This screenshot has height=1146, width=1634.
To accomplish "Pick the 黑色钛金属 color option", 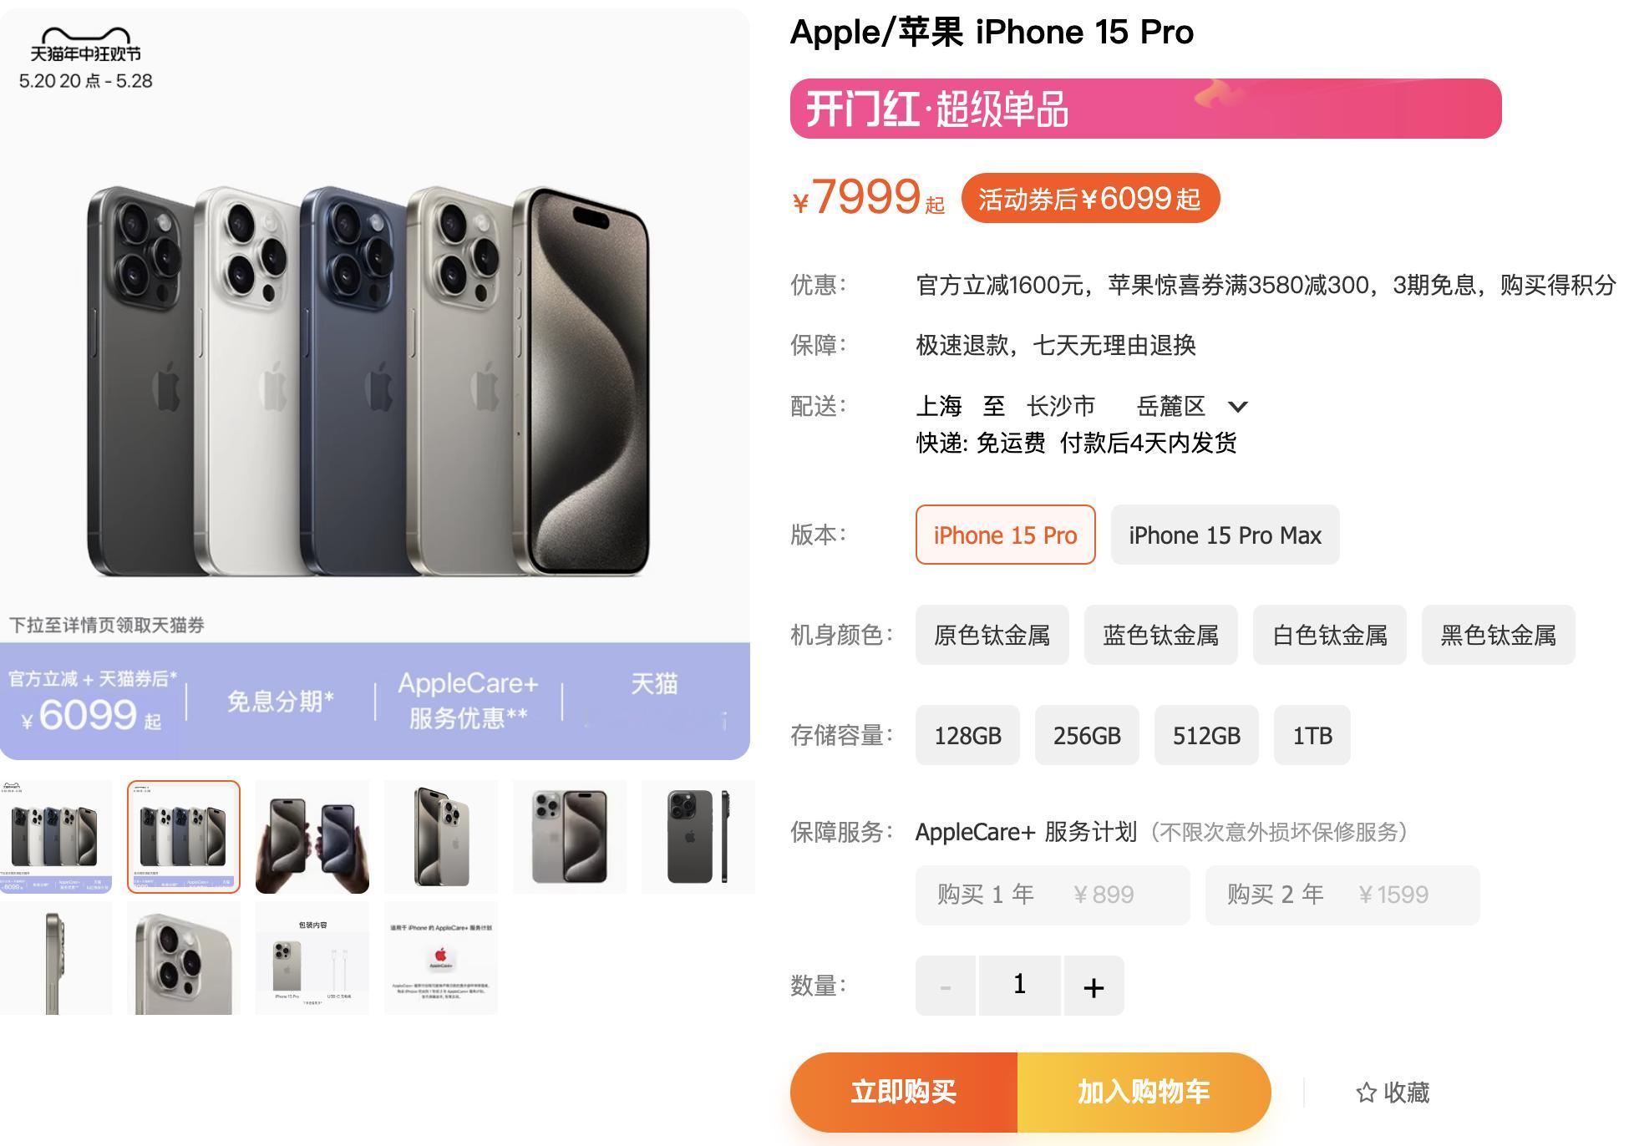I will pos(1498,635).
